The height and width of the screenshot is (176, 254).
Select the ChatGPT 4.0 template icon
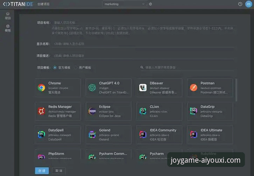[x=92, y=87]
